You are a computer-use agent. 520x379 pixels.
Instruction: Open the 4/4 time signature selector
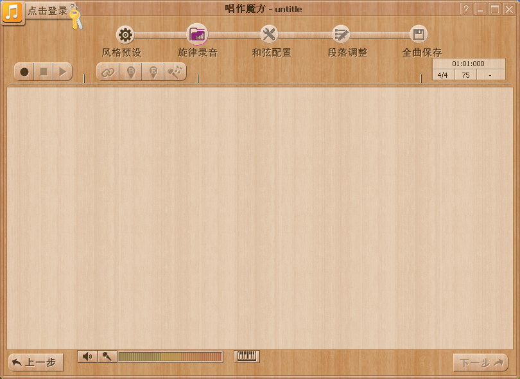click(442, 75)
